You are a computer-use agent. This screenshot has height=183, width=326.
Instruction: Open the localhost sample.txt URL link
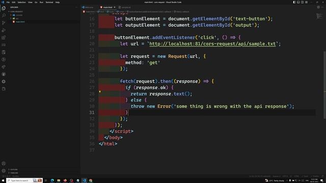[x=212, y=44]
